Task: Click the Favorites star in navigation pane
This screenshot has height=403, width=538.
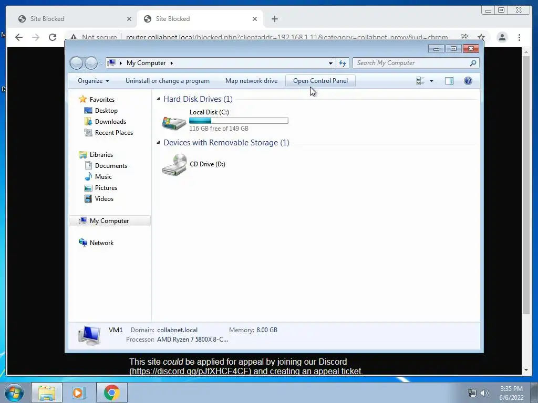Action: pyautogui.click(x=82, y=99)
